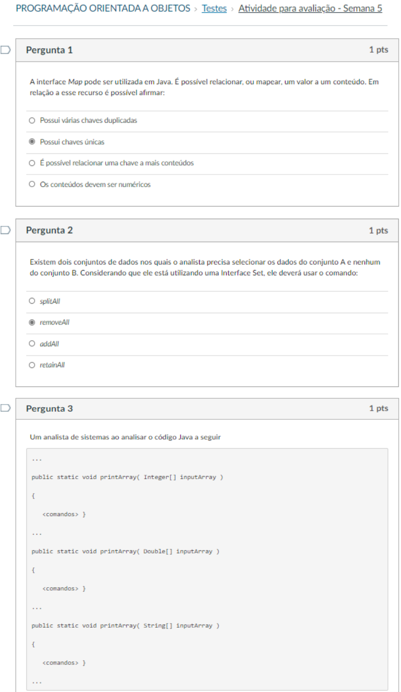Click the Pergunta 2 header title

[49, 231]
